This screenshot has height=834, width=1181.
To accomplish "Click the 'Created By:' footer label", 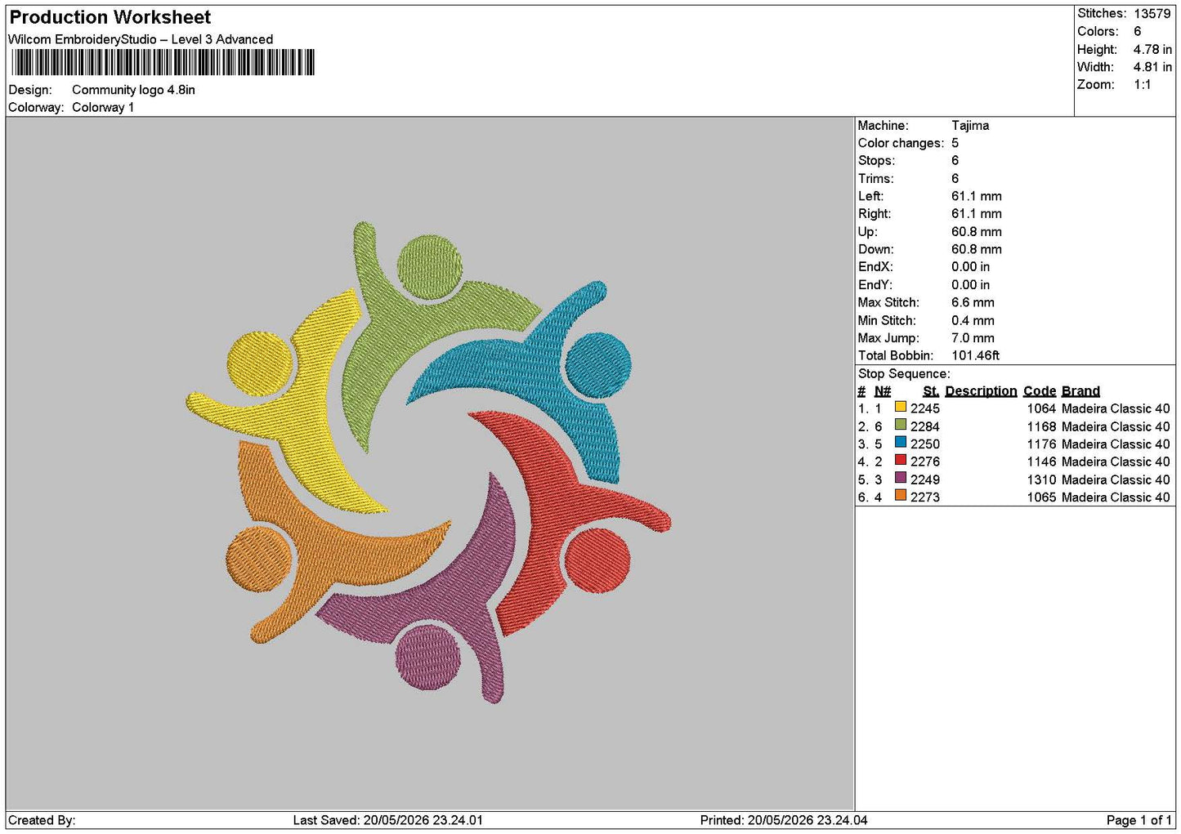I will coord(42,820).
